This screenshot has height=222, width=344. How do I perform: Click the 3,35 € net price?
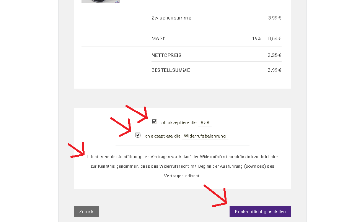coord(274,55)
